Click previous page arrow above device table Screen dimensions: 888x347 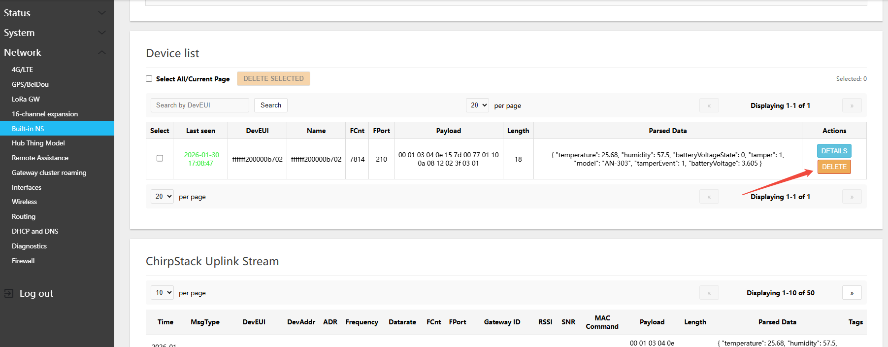click(709, 105)
